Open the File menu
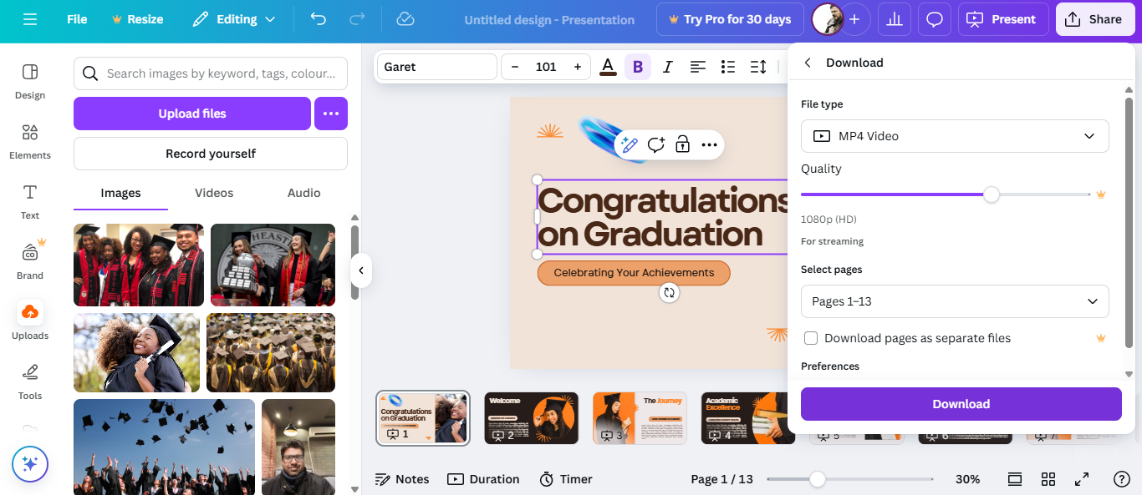 tap(77, 19)
